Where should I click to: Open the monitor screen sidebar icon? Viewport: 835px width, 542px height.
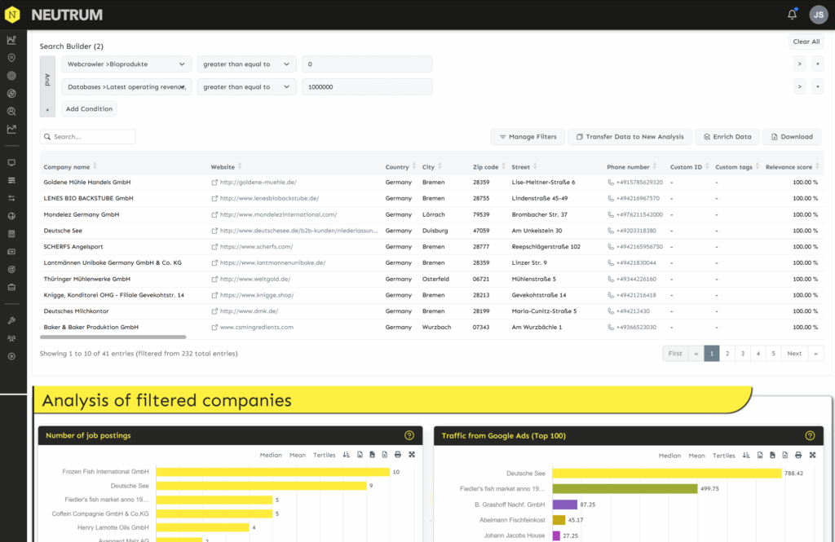tap(11, 162)
